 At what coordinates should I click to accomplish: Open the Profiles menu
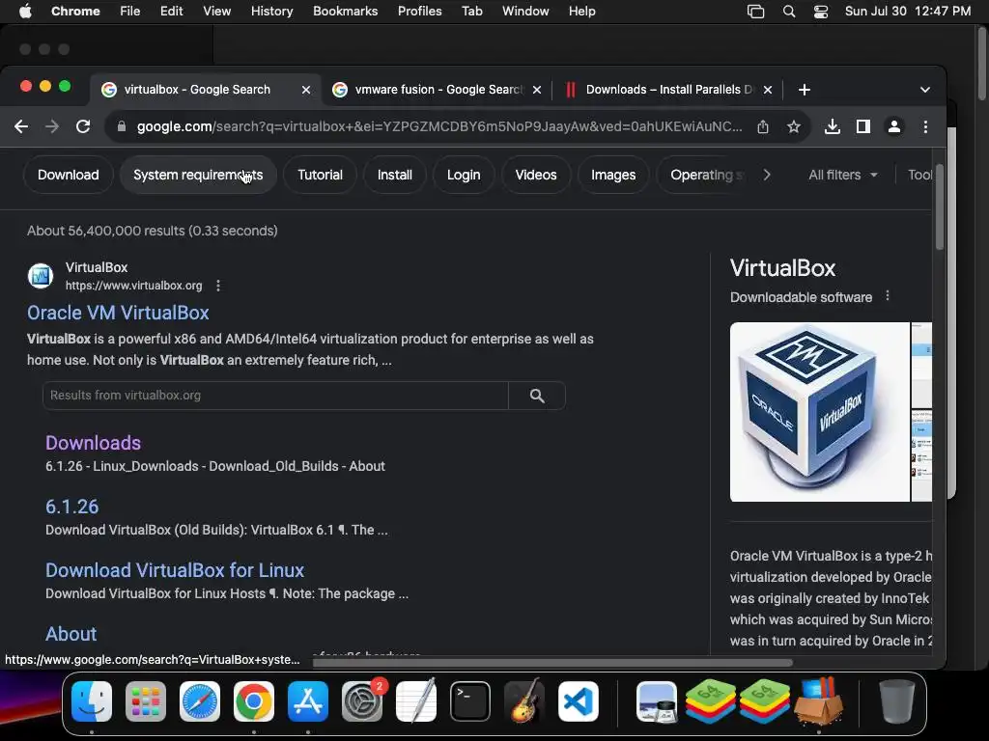pos(419,12)
